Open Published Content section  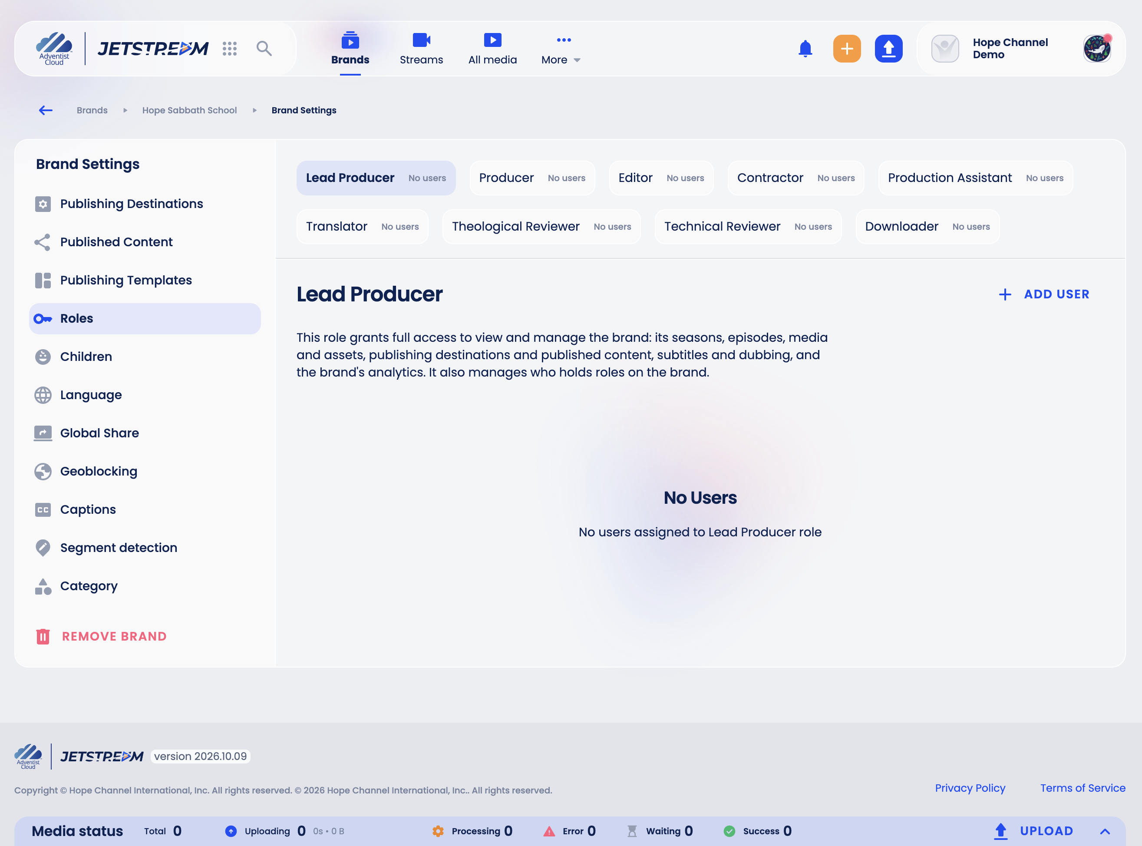pos(145,242)
